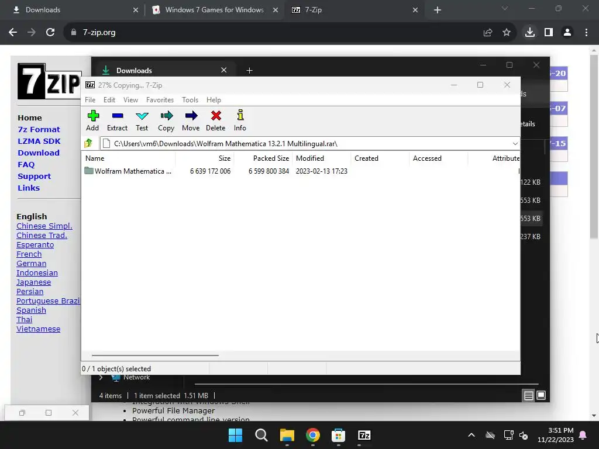
Task: Bookmark this page with the star icon
Action: [507, 33]
